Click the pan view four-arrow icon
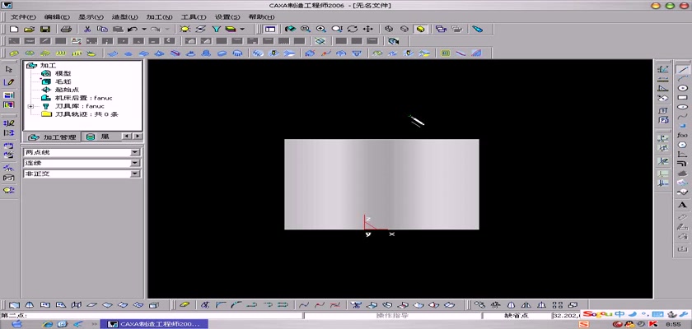 click(367, 29)
